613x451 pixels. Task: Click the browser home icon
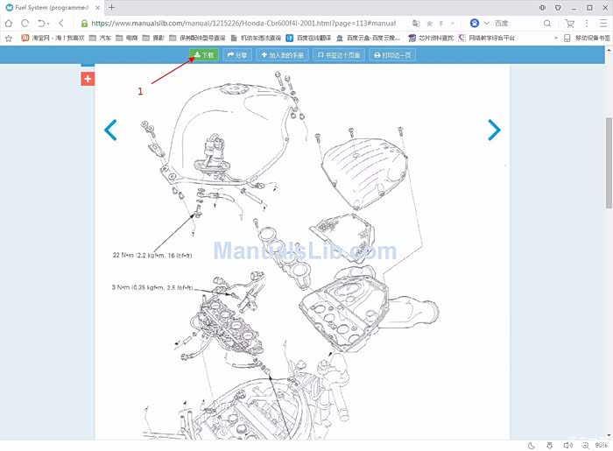point(9,24)
